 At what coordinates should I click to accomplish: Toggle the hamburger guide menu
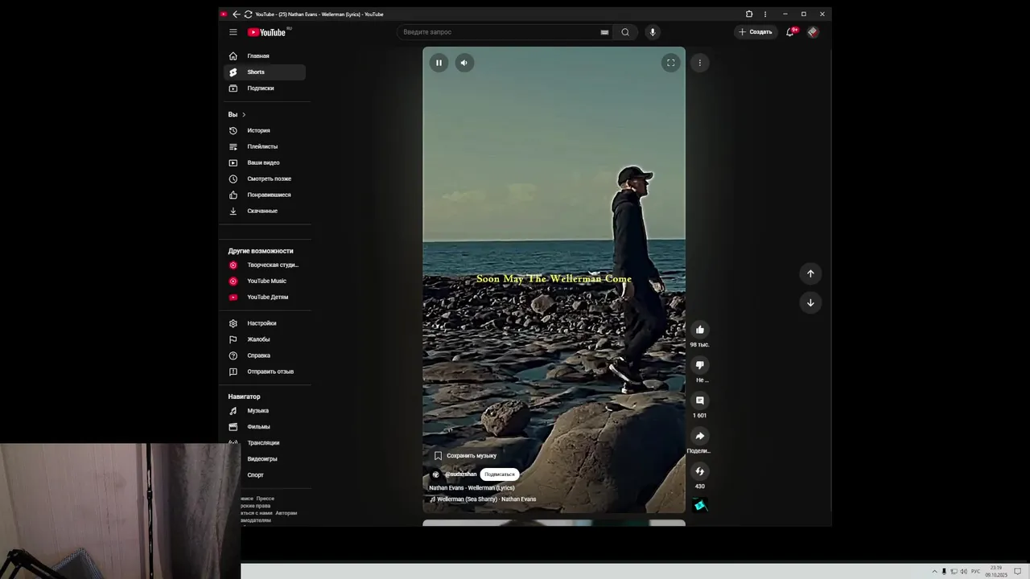point(233,32)
